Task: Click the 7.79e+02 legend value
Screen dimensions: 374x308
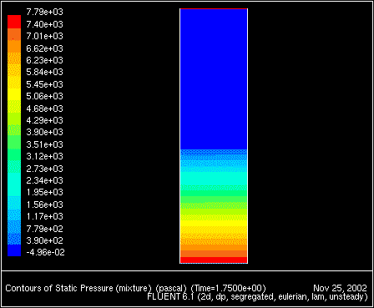Action: (44, 229)
